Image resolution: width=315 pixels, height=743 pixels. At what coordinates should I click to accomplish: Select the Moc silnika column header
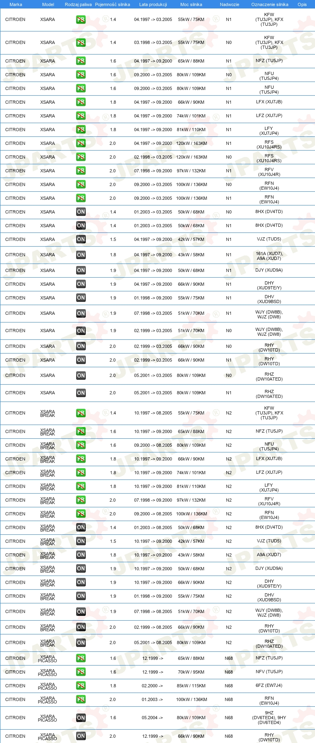[x=191, y=4]
